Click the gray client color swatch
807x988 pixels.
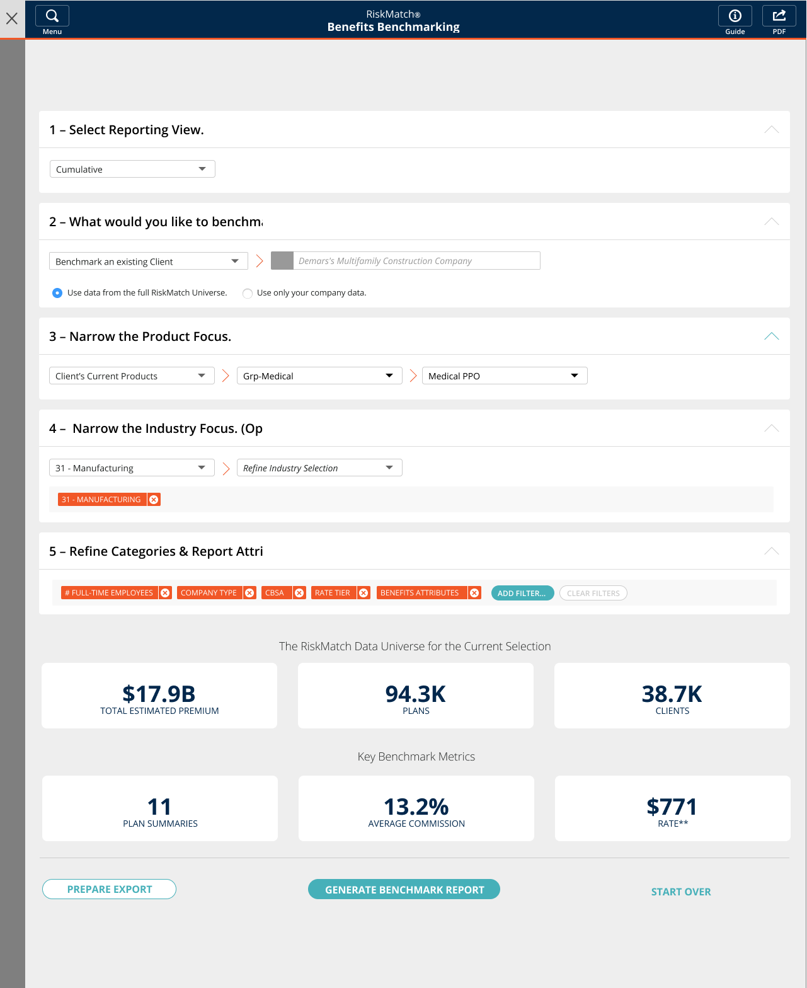pyautogui.click(x=282, y=261)
